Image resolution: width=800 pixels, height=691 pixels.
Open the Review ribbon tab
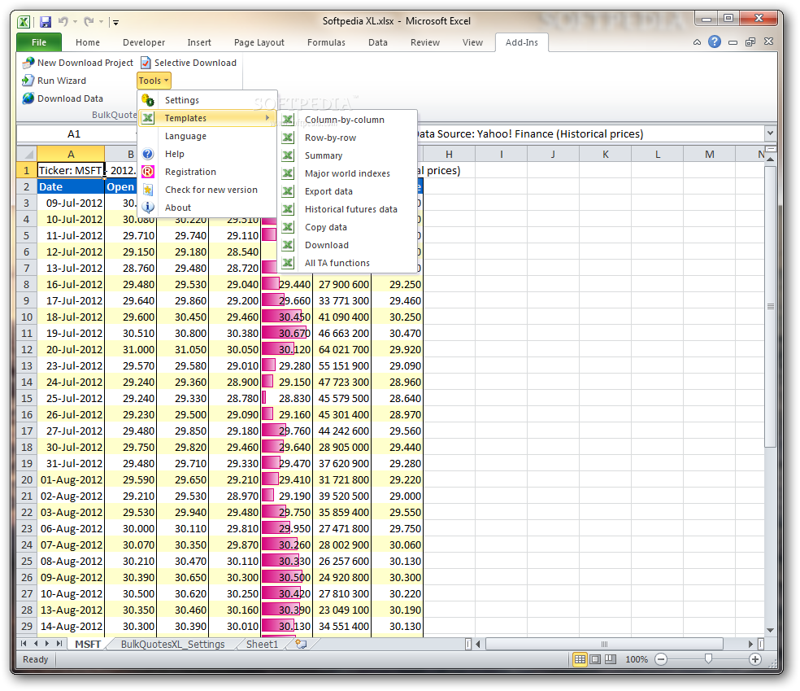[x=425, y=42]
